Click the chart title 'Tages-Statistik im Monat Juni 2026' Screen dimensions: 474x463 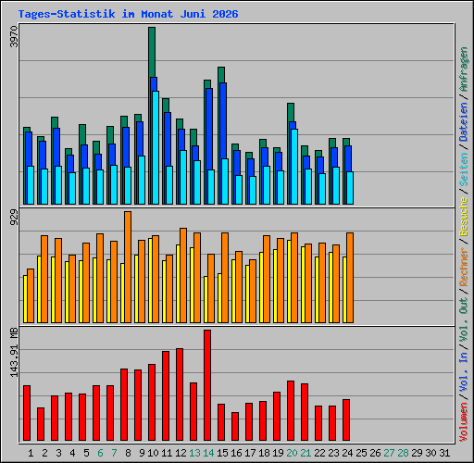[x=128, y=14]
